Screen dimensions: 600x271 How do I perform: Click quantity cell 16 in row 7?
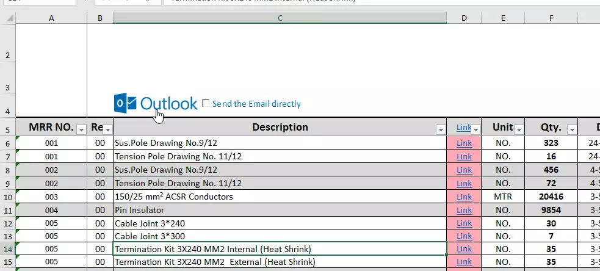[x=551, y=156]
